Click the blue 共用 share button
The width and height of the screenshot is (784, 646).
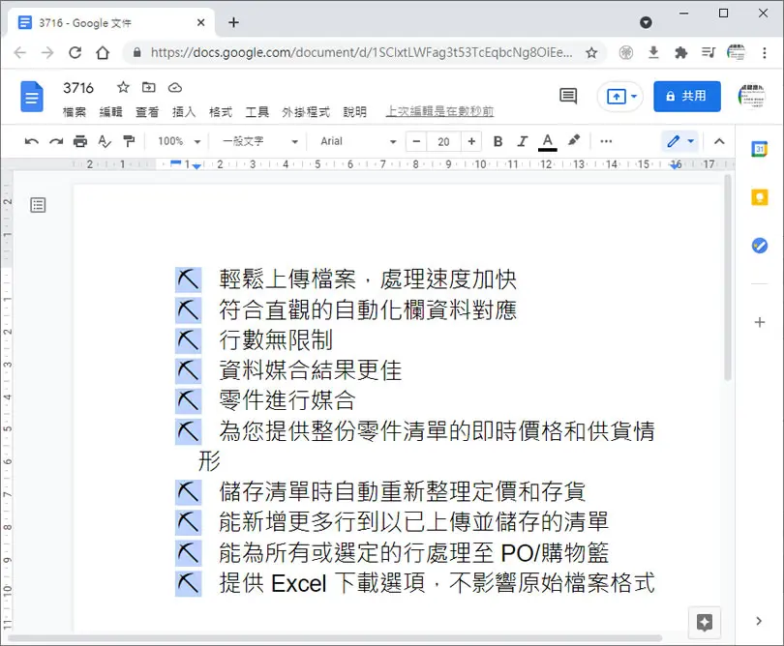[687, 96]
